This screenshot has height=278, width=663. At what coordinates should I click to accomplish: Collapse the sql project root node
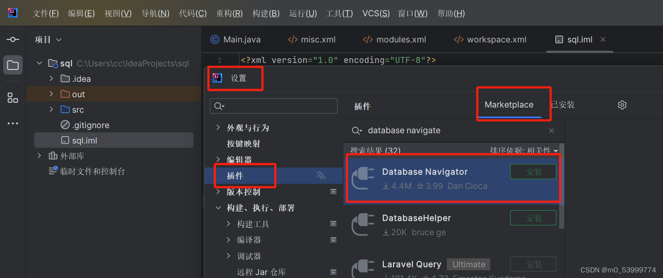coord(39,63)
